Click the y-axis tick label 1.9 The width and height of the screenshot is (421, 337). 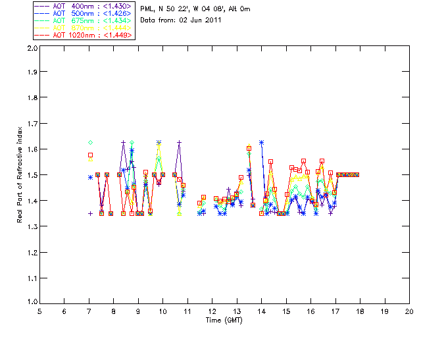(x=32, y=72)
